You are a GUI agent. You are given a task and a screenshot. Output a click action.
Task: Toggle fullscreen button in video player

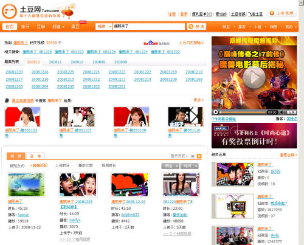[291, 112]
